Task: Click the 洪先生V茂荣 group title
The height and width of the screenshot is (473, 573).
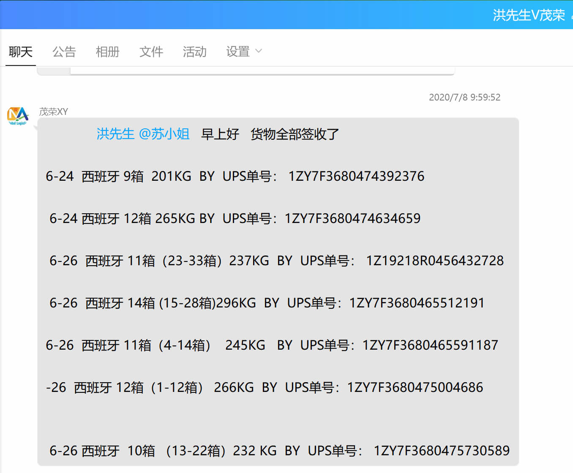Action: coord(529,15)
